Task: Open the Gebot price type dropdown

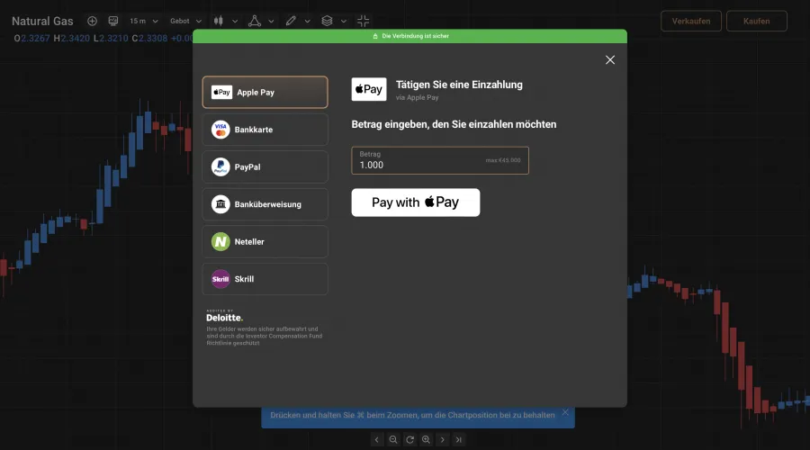Action: click(184, 21)
